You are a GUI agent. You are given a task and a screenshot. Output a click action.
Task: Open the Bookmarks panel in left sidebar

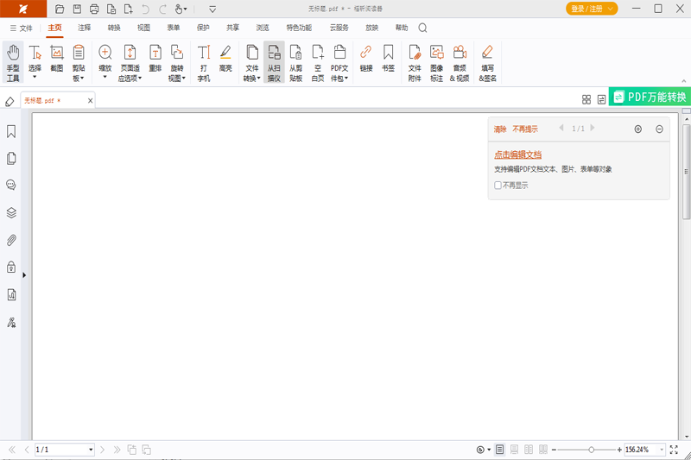[11, 132]
